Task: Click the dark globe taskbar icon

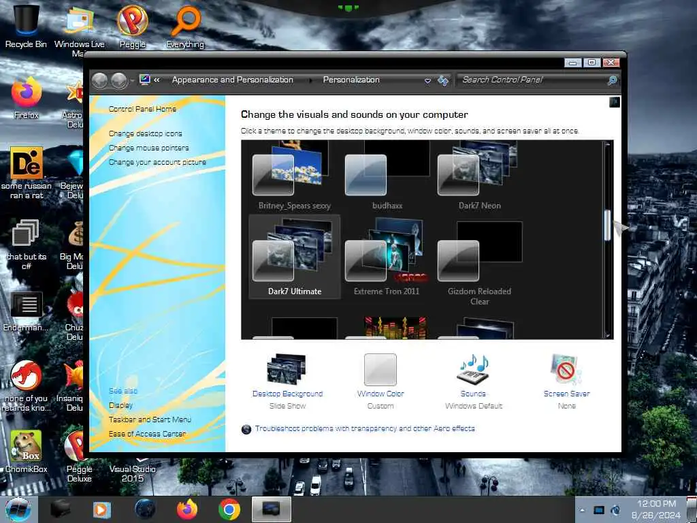Action: [145, 509]
